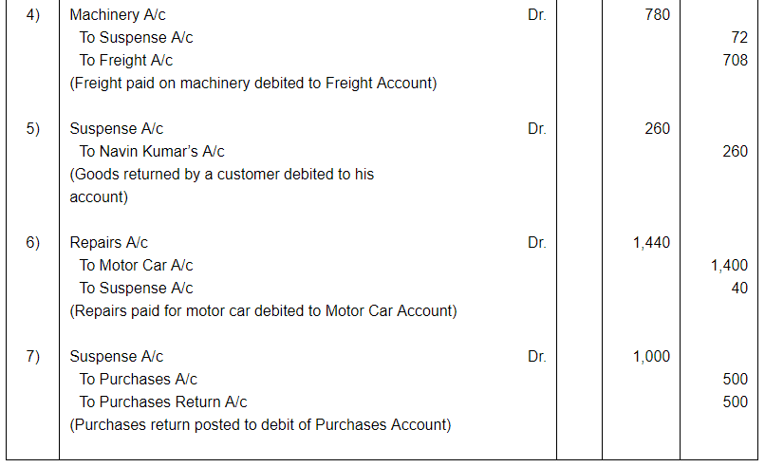
Task: Select "To Purchases Return A/c" line
Action: point(163,402)
